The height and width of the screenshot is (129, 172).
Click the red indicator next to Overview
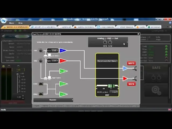click(x=25, y=31)
